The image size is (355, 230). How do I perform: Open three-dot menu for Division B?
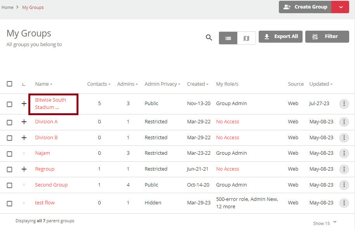pyautogui.click(x=344, y=138)
